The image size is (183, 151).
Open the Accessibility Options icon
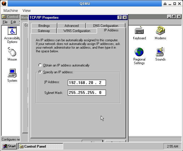[x=12, y=31]
